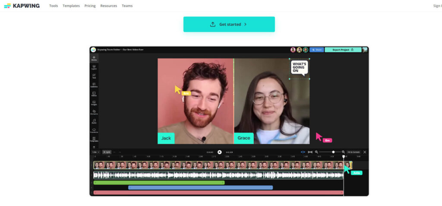Open the Elements panel in editor sidebar
The image size is (442, 206).
point(94,112)
